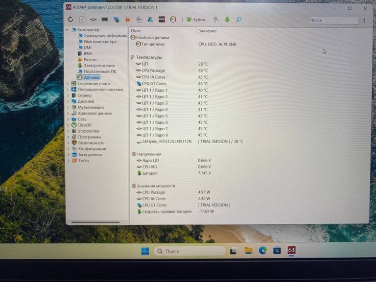The height and width of the screenshot is (282, 376).
Task: Select Скорость зарядки батареи row
Action: tap(175, 211)
